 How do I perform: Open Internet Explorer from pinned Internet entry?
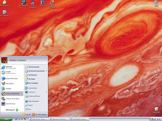tap(10, 67)
